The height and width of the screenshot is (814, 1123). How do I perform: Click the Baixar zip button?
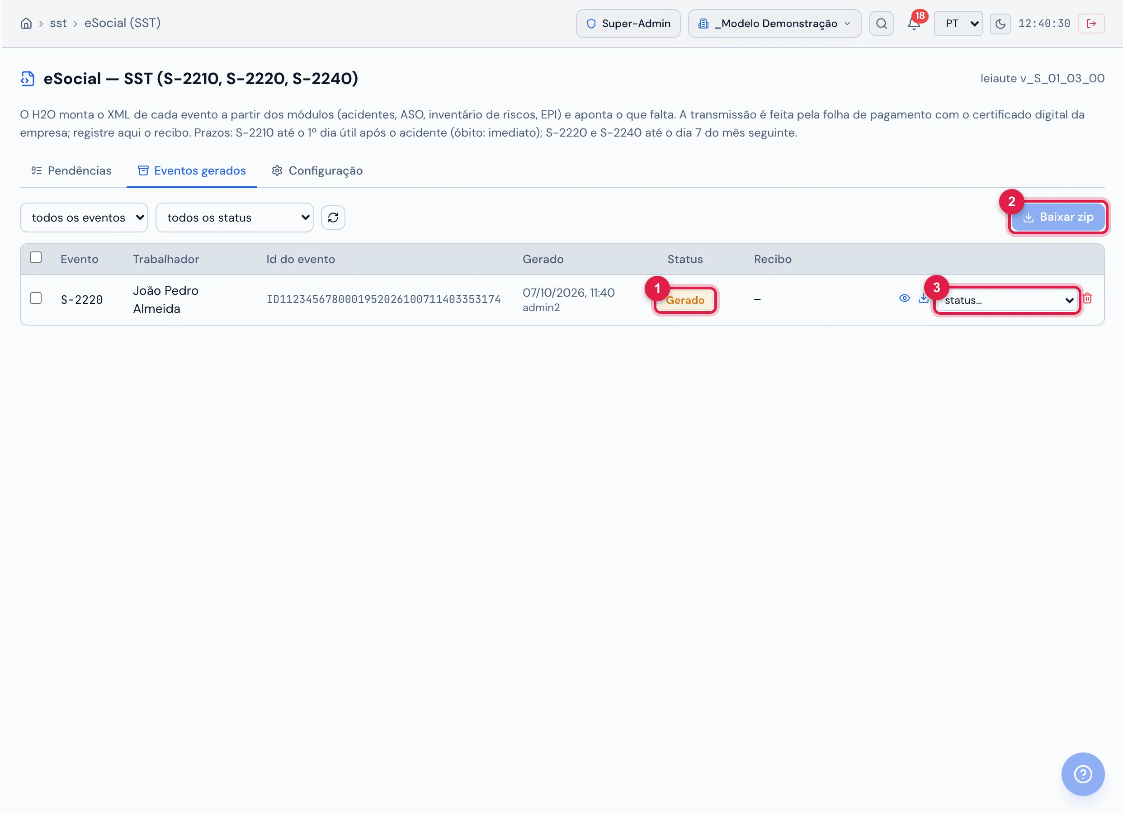point(1057,218)
